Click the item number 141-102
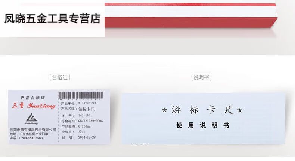Screen dimensions: 295x161 [x=84, y=115]
